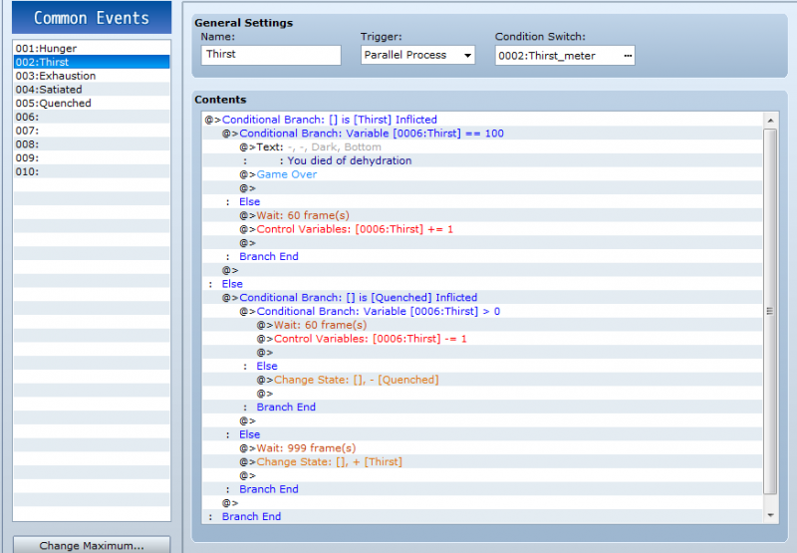
Task: Select empty common event slot 010
Action: [92, 171]
